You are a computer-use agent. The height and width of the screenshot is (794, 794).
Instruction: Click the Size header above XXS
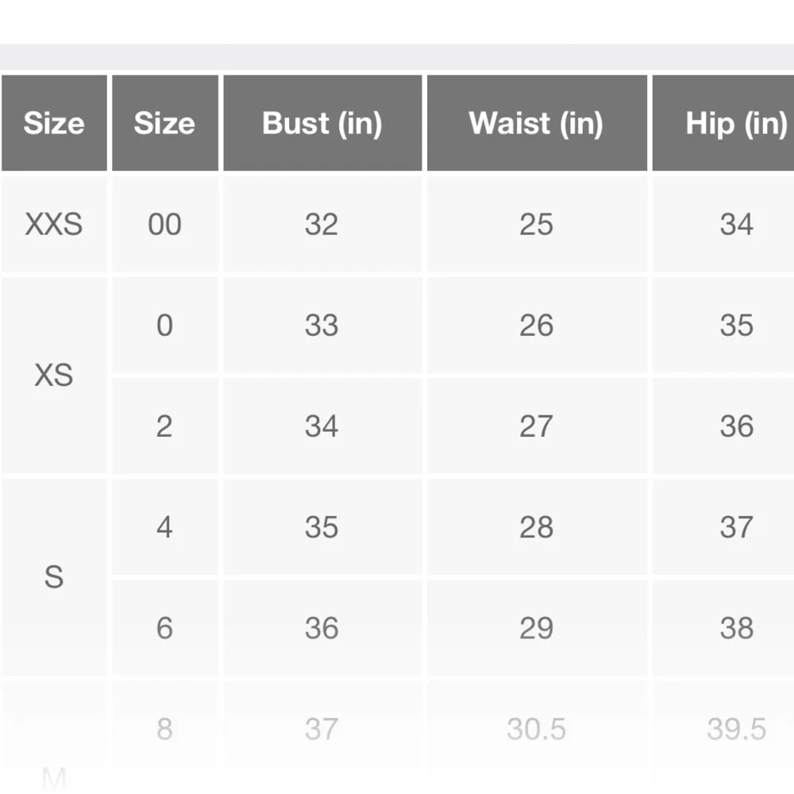tap(53, 123)
